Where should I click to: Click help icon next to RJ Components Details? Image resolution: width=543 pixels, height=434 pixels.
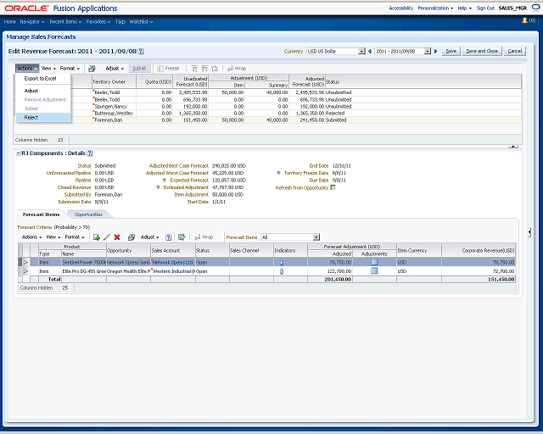[90, 153]
